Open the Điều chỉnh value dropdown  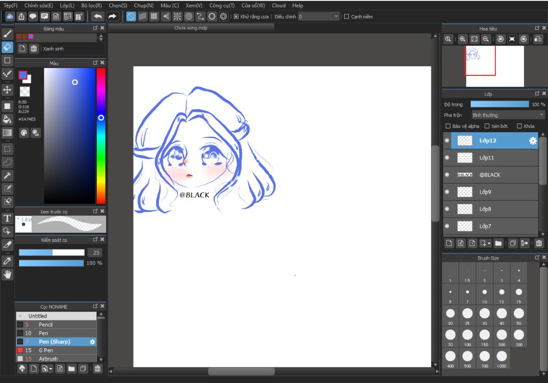pyautogui.click(x=319, y=17)
